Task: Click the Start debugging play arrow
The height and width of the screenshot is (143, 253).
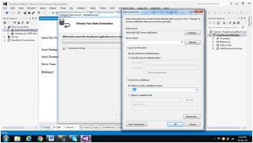Action: (53, 13)
